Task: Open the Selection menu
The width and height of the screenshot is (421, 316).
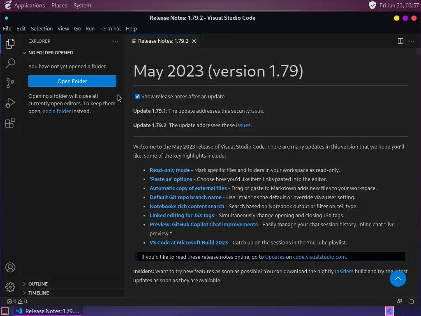Action: click(x=42, y=28)
